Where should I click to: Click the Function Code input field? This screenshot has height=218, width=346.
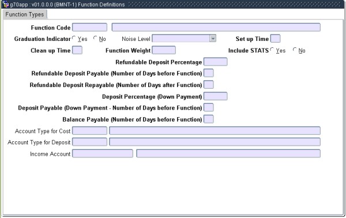click(89, 27)
